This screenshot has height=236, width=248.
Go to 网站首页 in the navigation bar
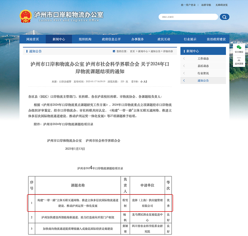[33, 39]
